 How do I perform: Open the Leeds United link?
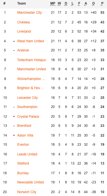point(27,154)
